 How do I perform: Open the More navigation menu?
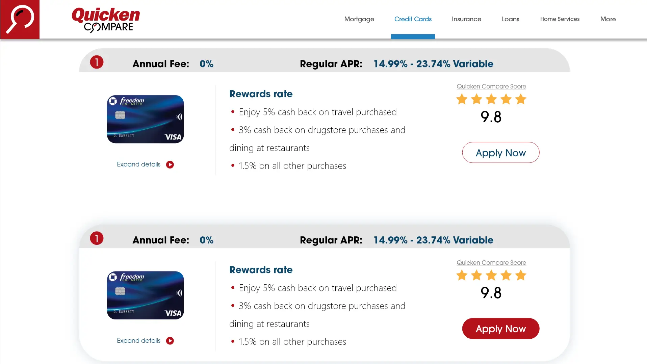(x=608, y=19)
